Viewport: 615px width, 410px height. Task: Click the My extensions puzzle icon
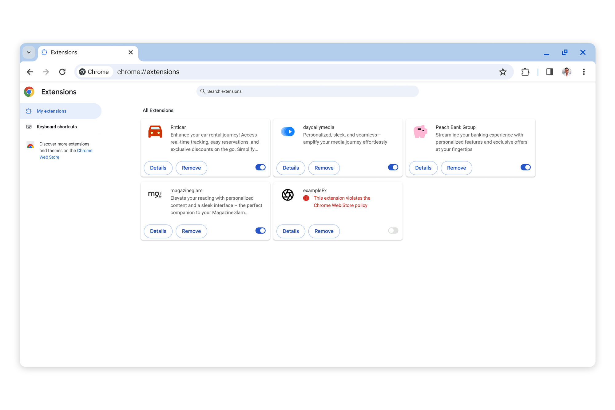click(29, 111)
